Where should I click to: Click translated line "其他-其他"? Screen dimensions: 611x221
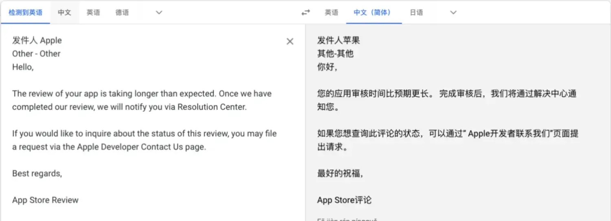335,54
